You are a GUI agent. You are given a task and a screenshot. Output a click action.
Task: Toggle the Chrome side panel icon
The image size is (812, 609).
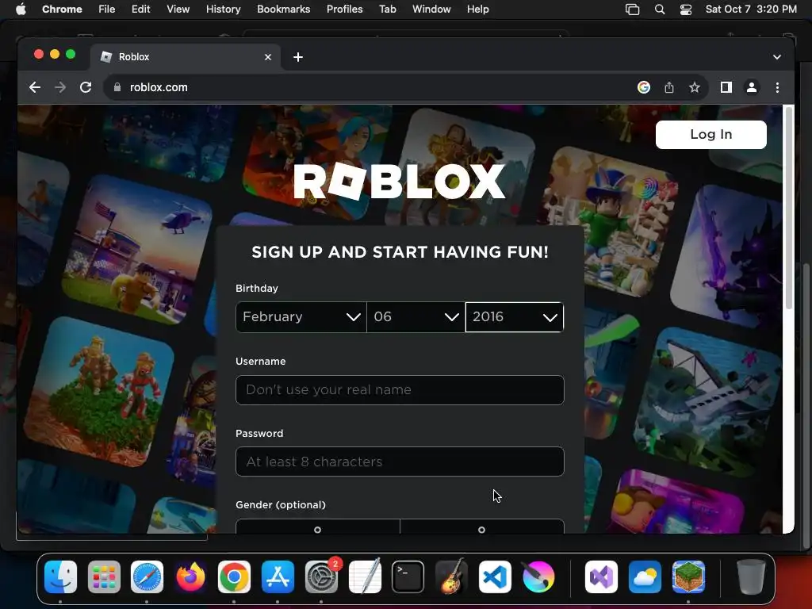coord(726,87)
